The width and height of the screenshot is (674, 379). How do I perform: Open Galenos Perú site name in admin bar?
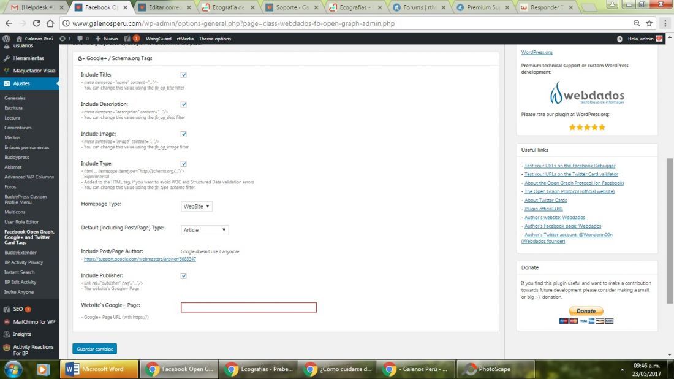pos(35,39)
